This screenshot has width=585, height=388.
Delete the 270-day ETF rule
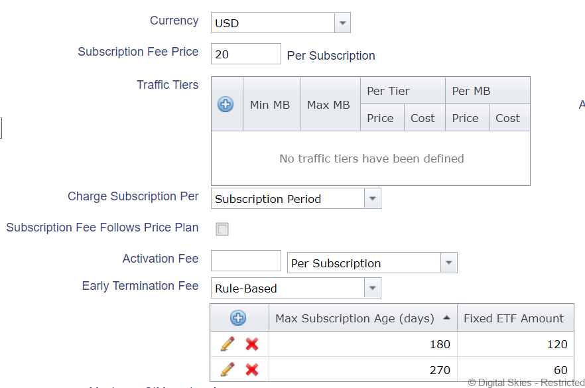pyautogui.click(x=252, y=369)
